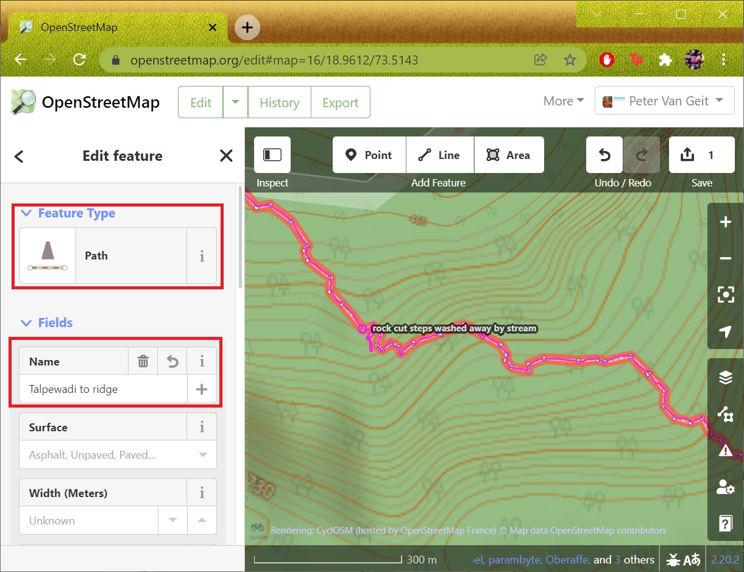This screenshot has width=744, height=572.
Task: Collapse the Fields section
Action: 47,323
